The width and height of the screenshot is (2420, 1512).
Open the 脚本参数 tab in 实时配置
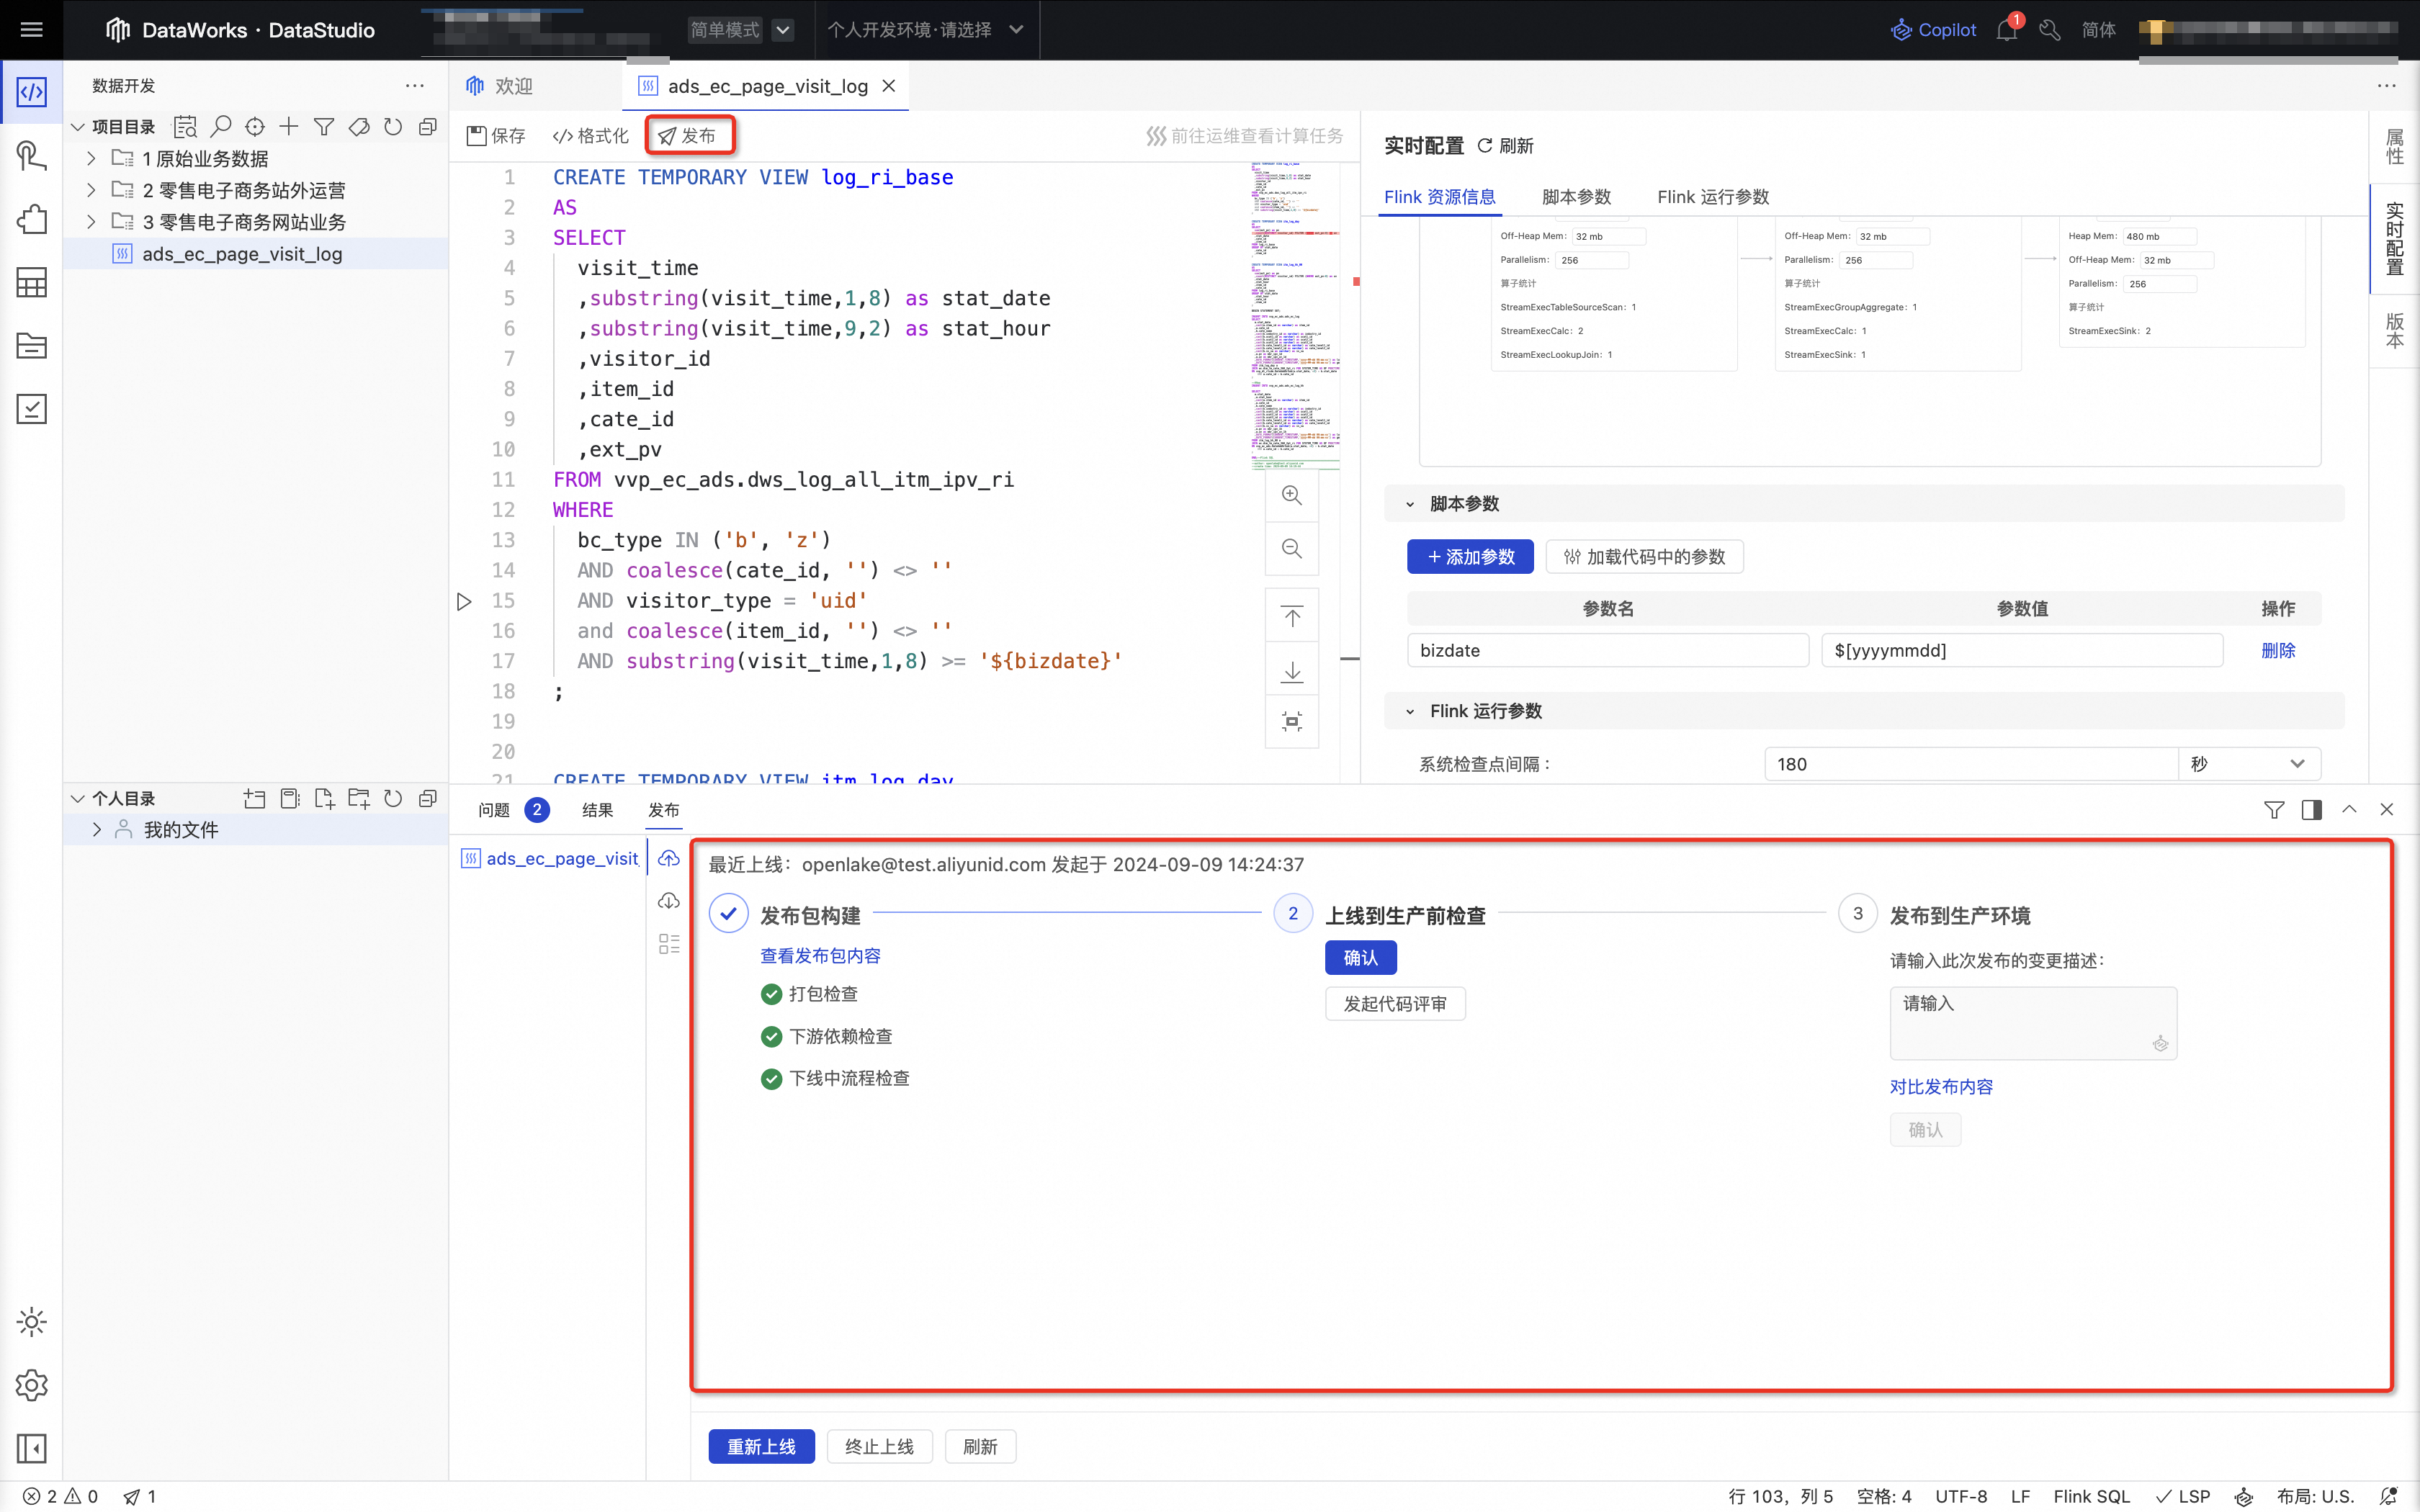[1576, 197]
